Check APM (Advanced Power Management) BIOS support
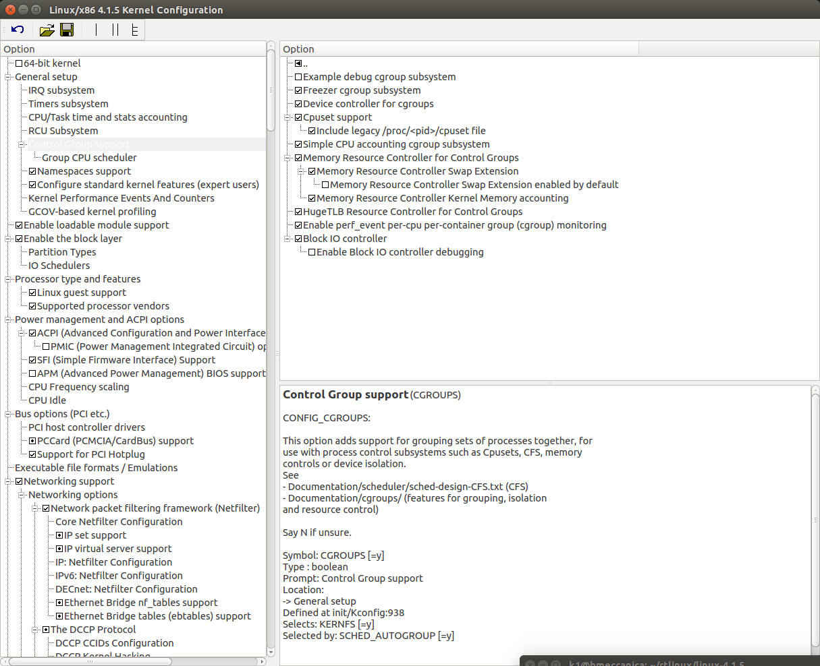The height and width of the screenshot is (666, 820). click(32, 373)
